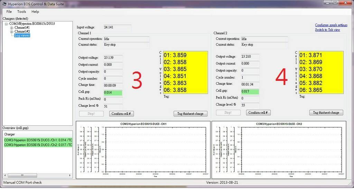Viewport: 354px width, 190px height.
Task: Click Channel 2 Cell gap value 0.017
Action: pos(250,92)
